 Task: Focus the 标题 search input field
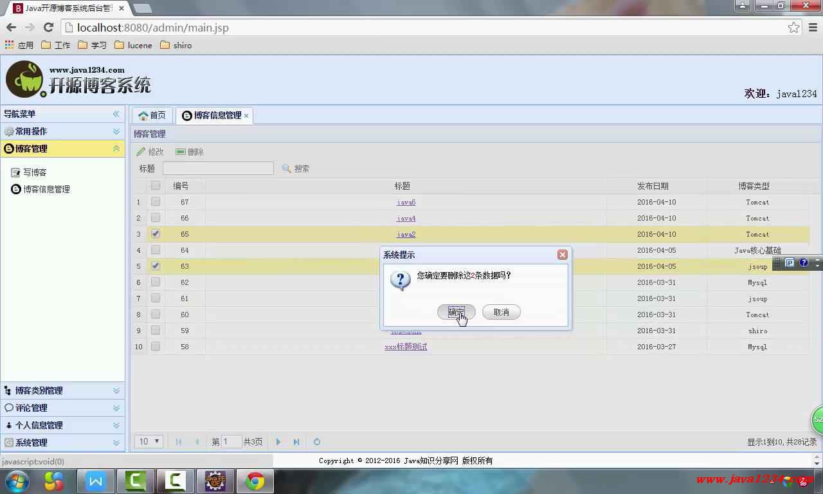(218, 169)
